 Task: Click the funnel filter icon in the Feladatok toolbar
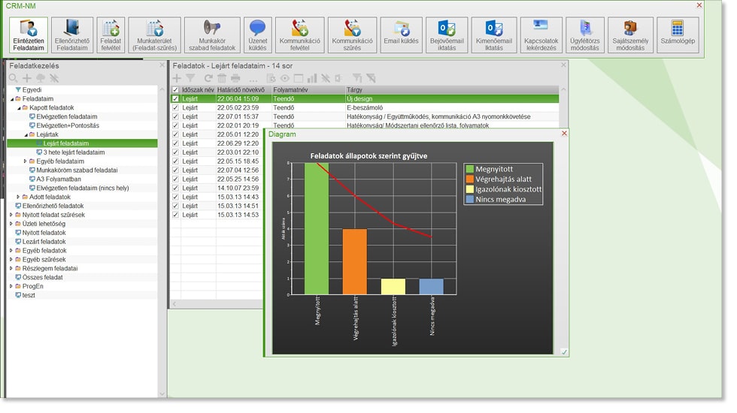190,78
